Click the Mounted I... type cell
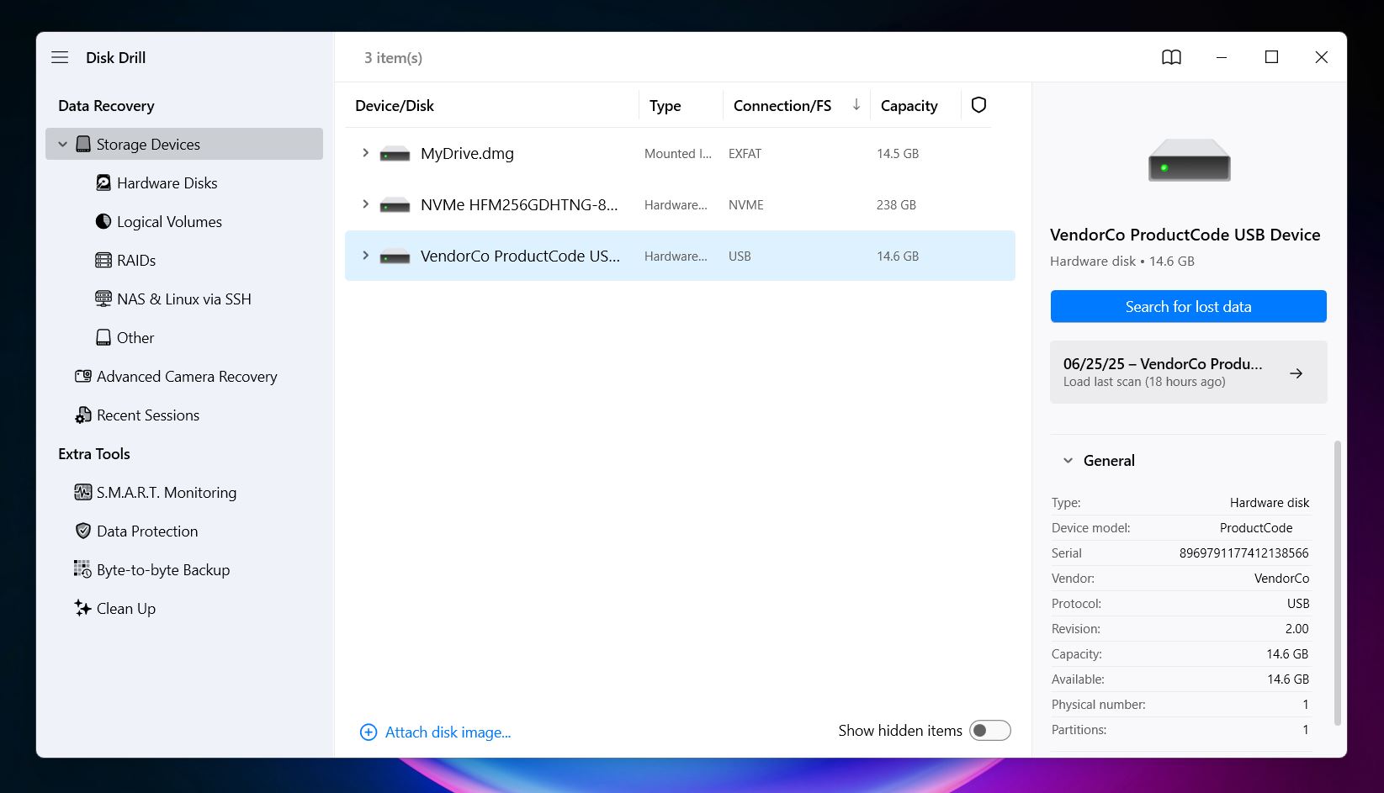Image resolution: width=1384 pixels, height=793 pixels. [x=678, y=154]
